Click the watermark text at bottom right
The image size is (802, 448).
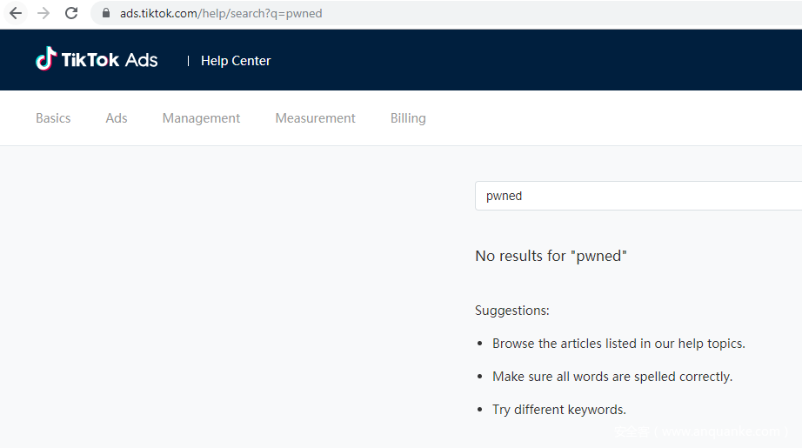tap(700, 431)
